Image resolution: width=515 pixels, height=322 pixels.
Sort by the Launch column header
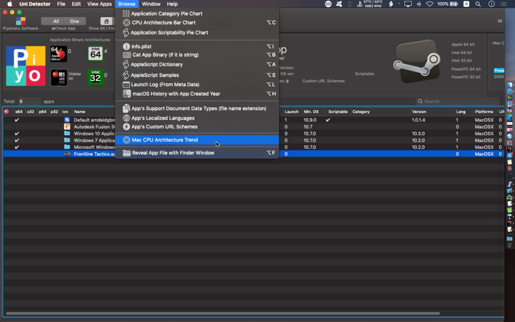pyautogui.click(x=292, y=112)
